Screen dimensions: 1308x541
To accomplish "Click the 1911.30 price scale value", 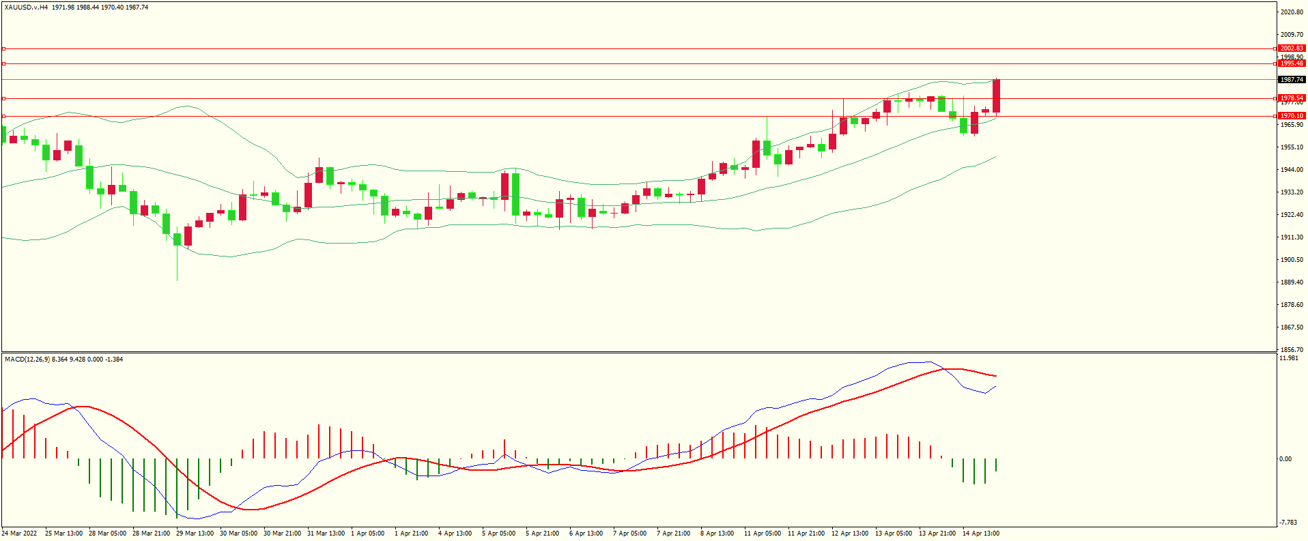I will pyautogui.click(x=1292, y=237).
